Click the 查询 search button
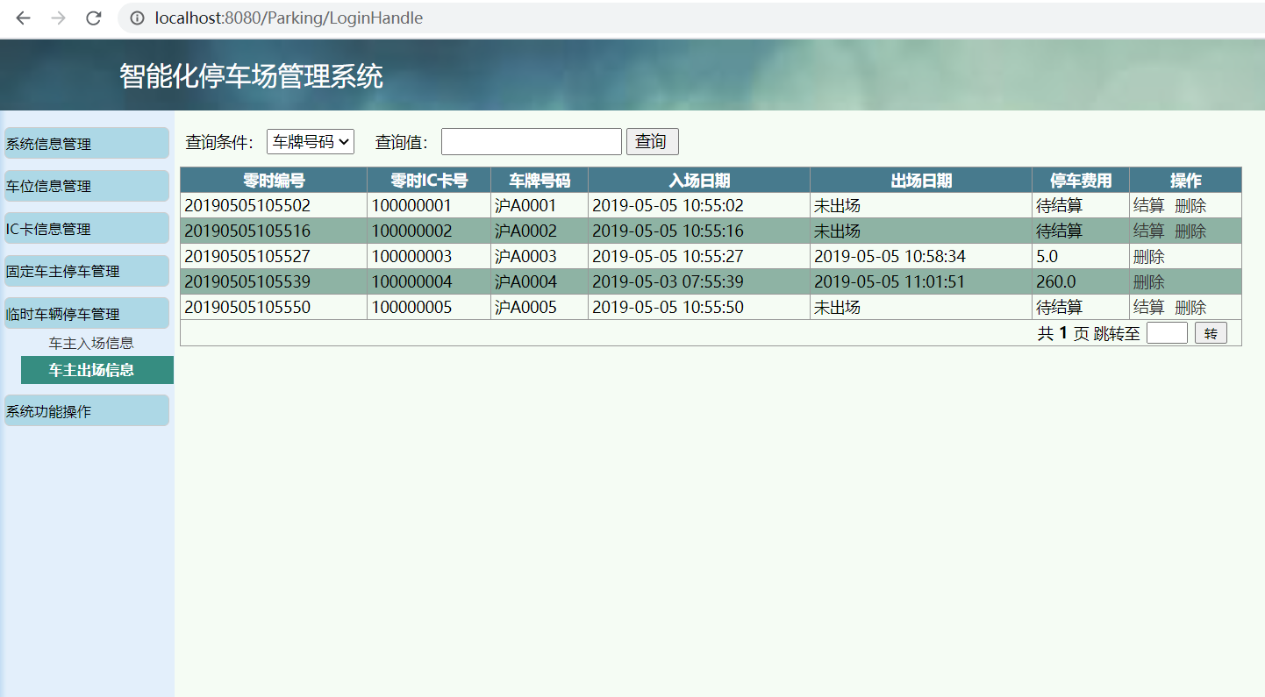This screenshot has width=1265, height=697. (x=653, y=141)
